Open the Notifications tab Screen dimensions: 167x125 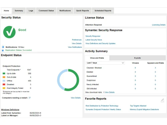click(x=65, y=11)
